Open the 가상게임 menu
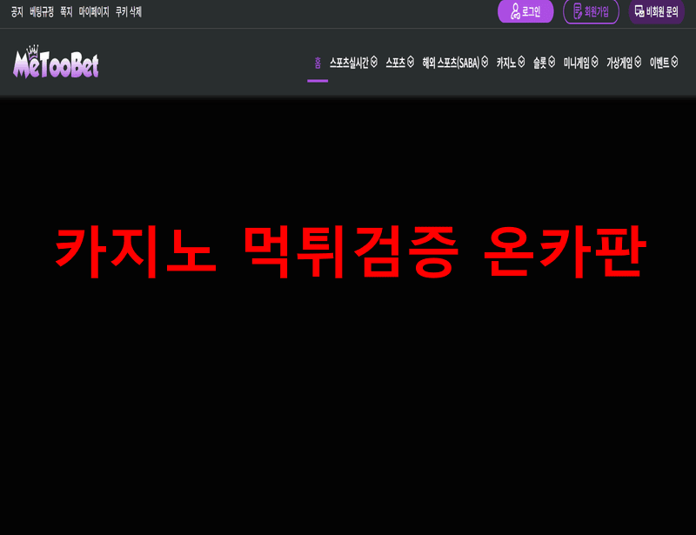The width and height of the screenshot is (696, 535). click(619, 63)
